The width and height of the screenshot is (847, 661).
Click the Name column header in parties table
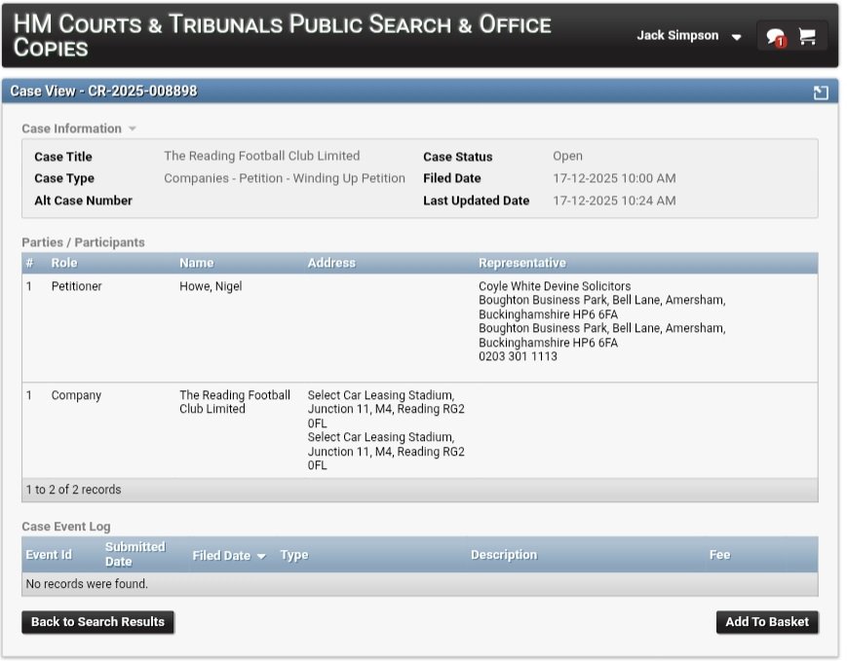tap(196, 263)
